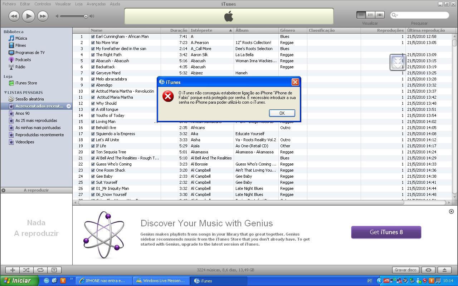Viewport: 458px width, 286px height.
Task: Sort by Reproduções column header
Action: (x=383, y=30)
